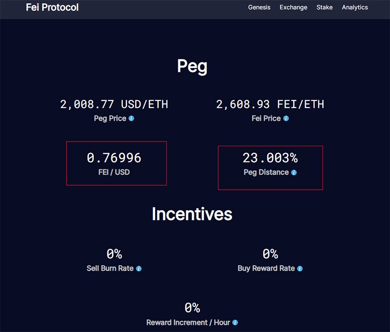Open the Genesis page in navigation

tap(259, 7)
